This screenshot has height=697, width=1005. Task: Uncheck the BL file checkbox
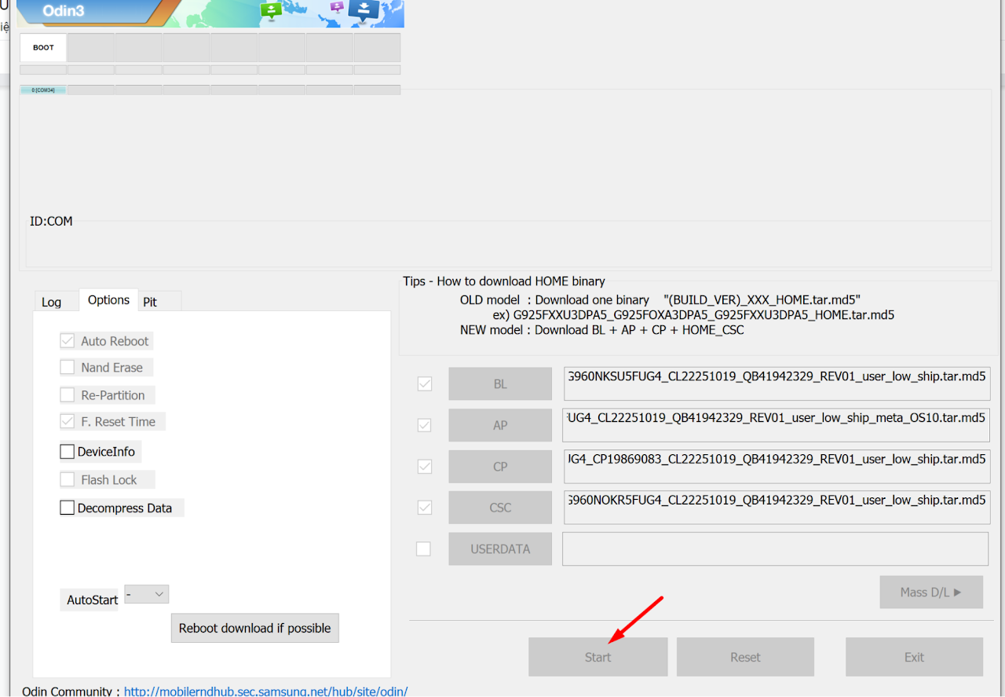[425, 384]
